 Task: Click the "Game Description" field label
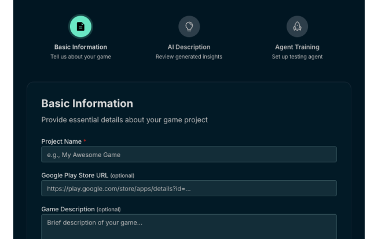pos(68,209)
